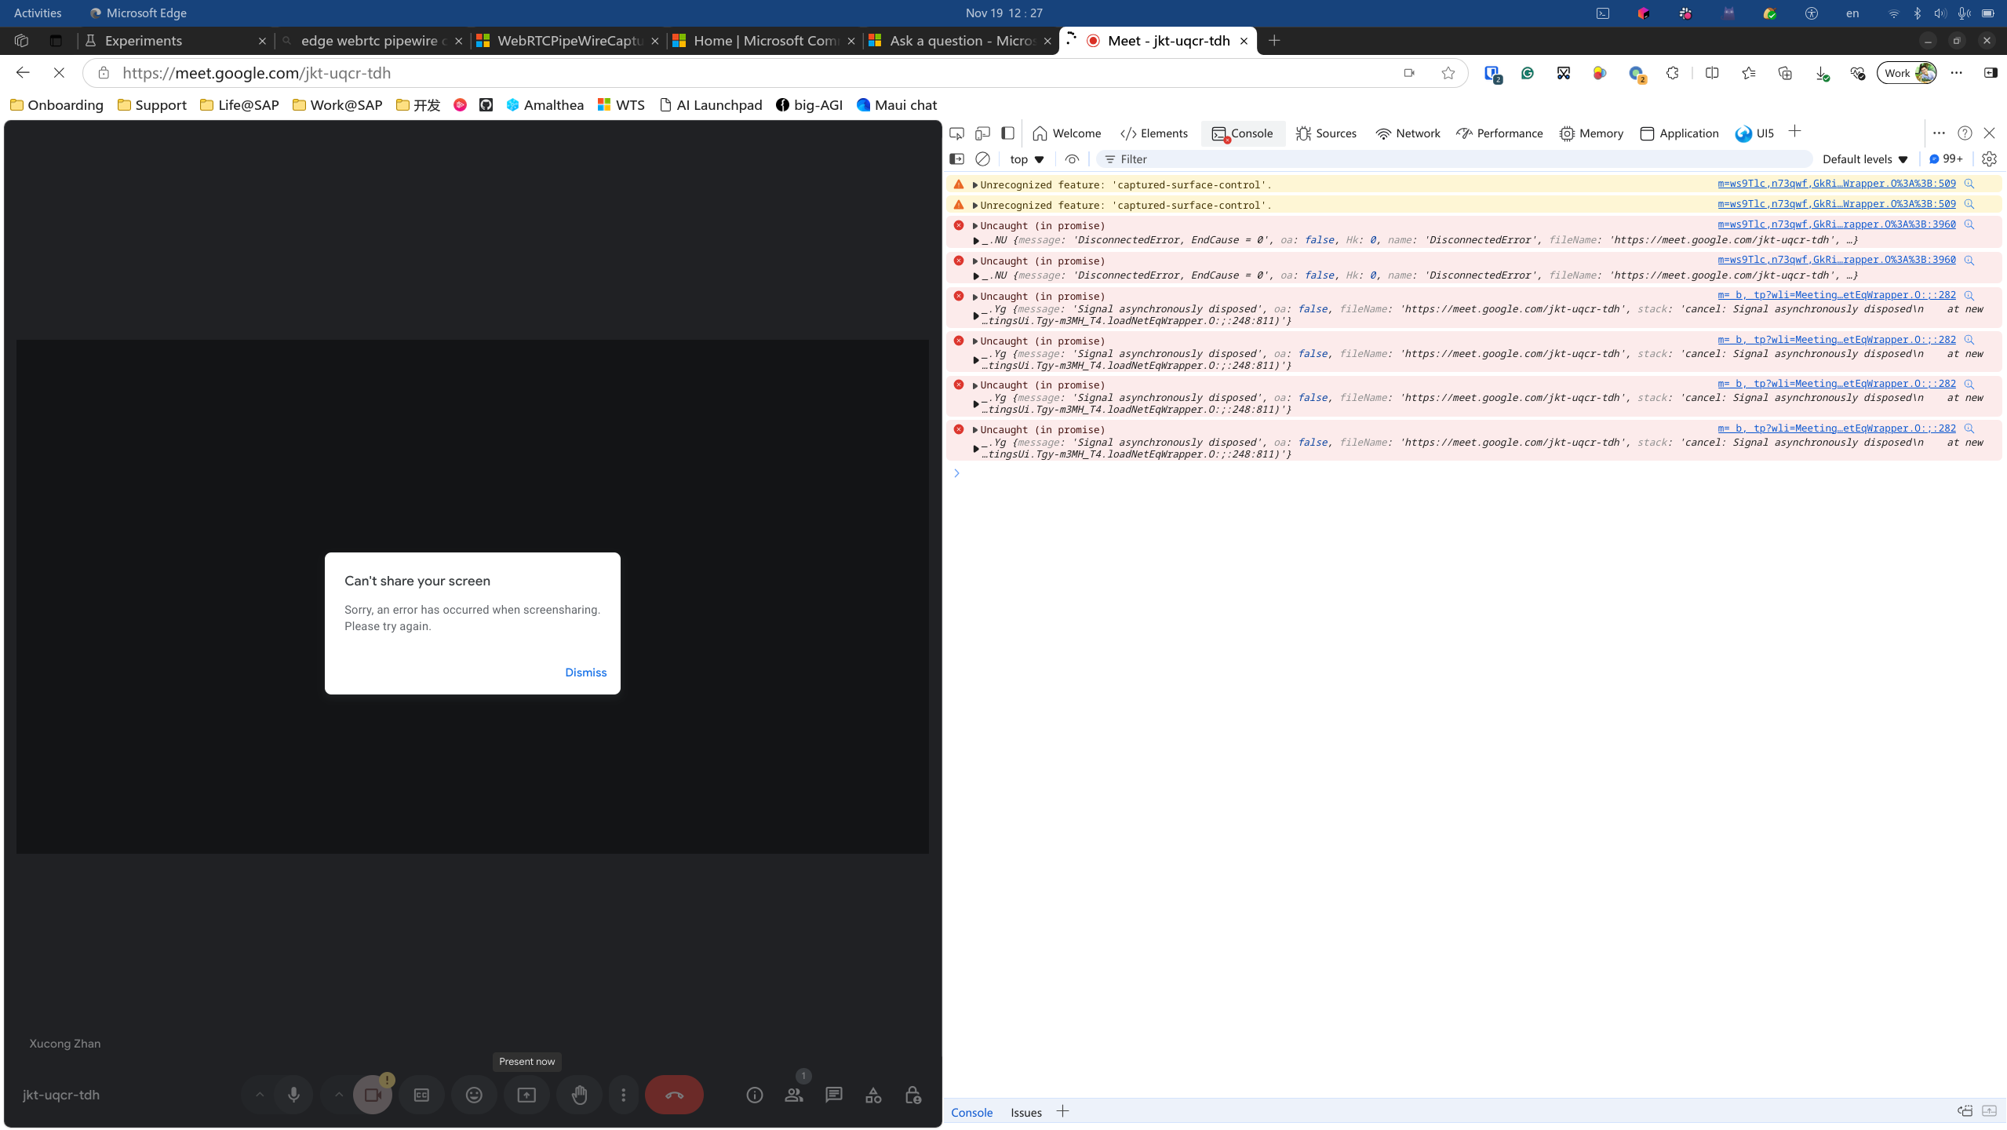This screenshot has width=2007, height=1130.
Task: Dismiss the screen share error dialog
Action: (x=585, y=673)
